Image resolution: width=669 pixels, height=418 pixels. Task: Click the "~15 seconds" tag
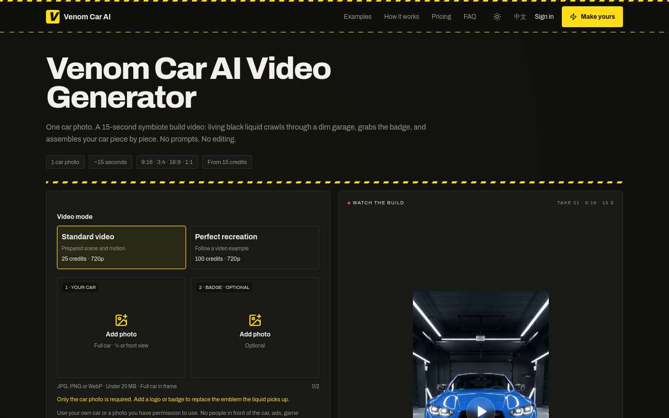(110, 162)
